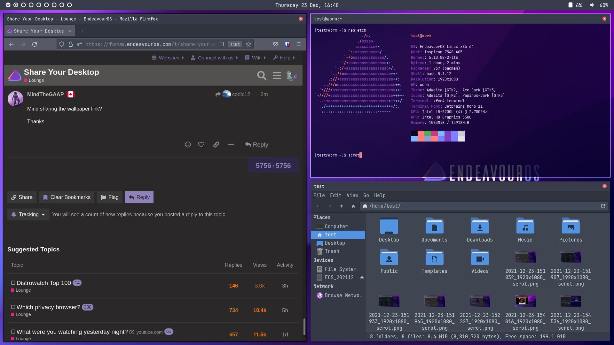614x345 pixels.
Task: Toggle the Like icon on the post
Action: pyautogui.click(x=201, y=144)
